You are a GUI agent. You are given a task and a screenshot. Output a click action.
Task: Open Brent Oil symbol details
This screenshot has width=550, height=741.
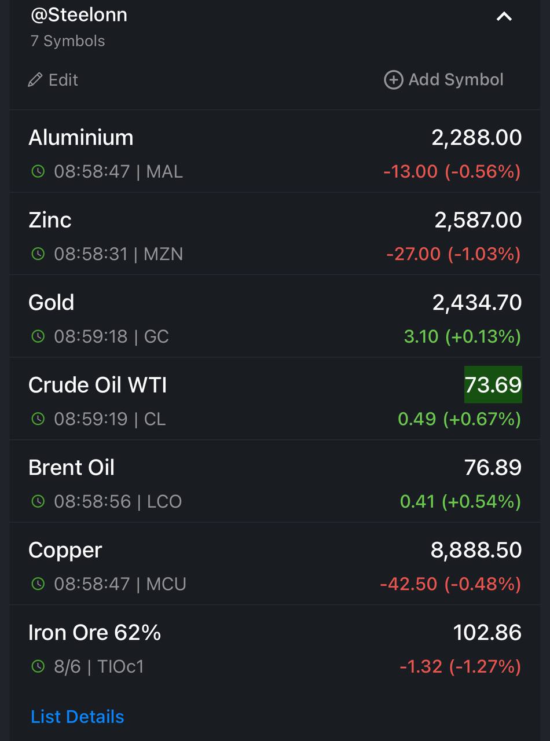point(275,481)
